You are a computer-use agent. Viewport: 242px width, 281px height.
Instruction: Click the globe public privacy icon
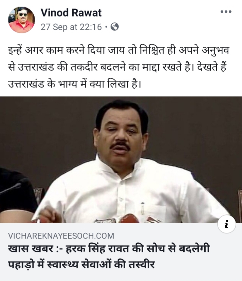(x=115, y=27)
